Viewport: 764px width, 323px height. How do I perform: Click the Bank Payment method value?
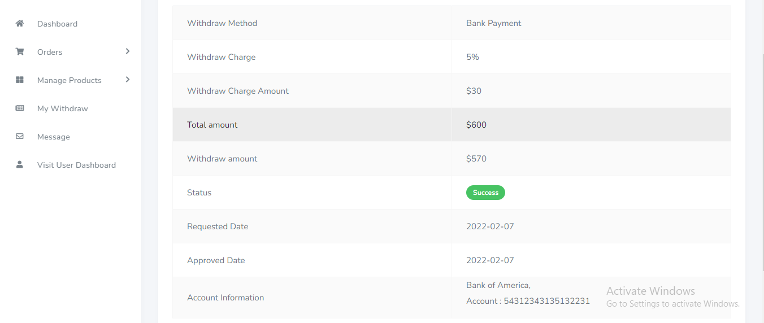493,23
